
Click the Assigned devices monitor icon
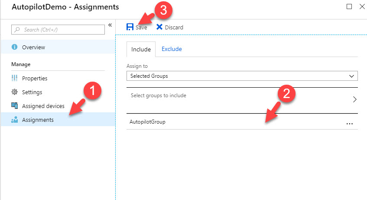[x=14, y=105]
